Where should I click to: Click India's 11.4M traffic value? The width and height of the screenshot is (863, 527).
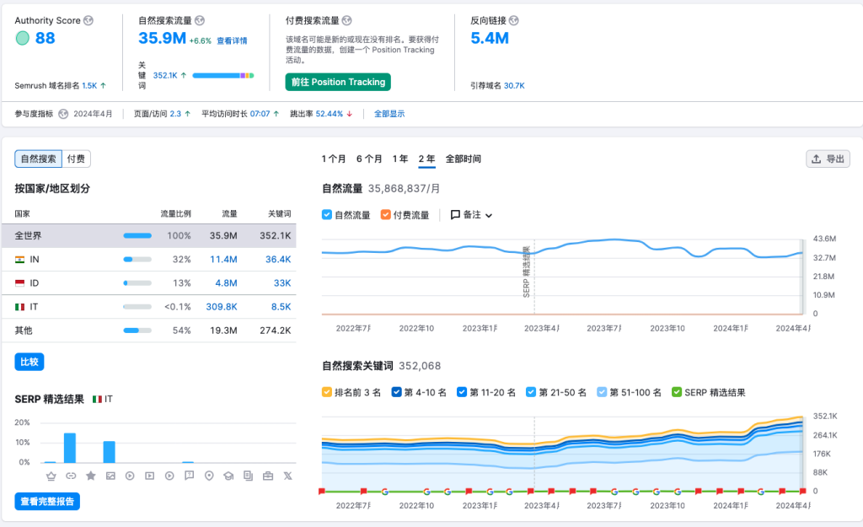pos(223,260)
